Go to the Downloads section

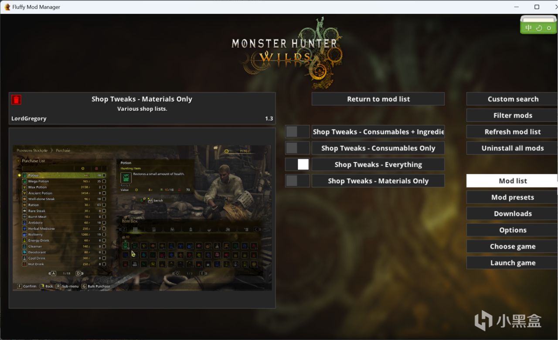coord(513,213)
